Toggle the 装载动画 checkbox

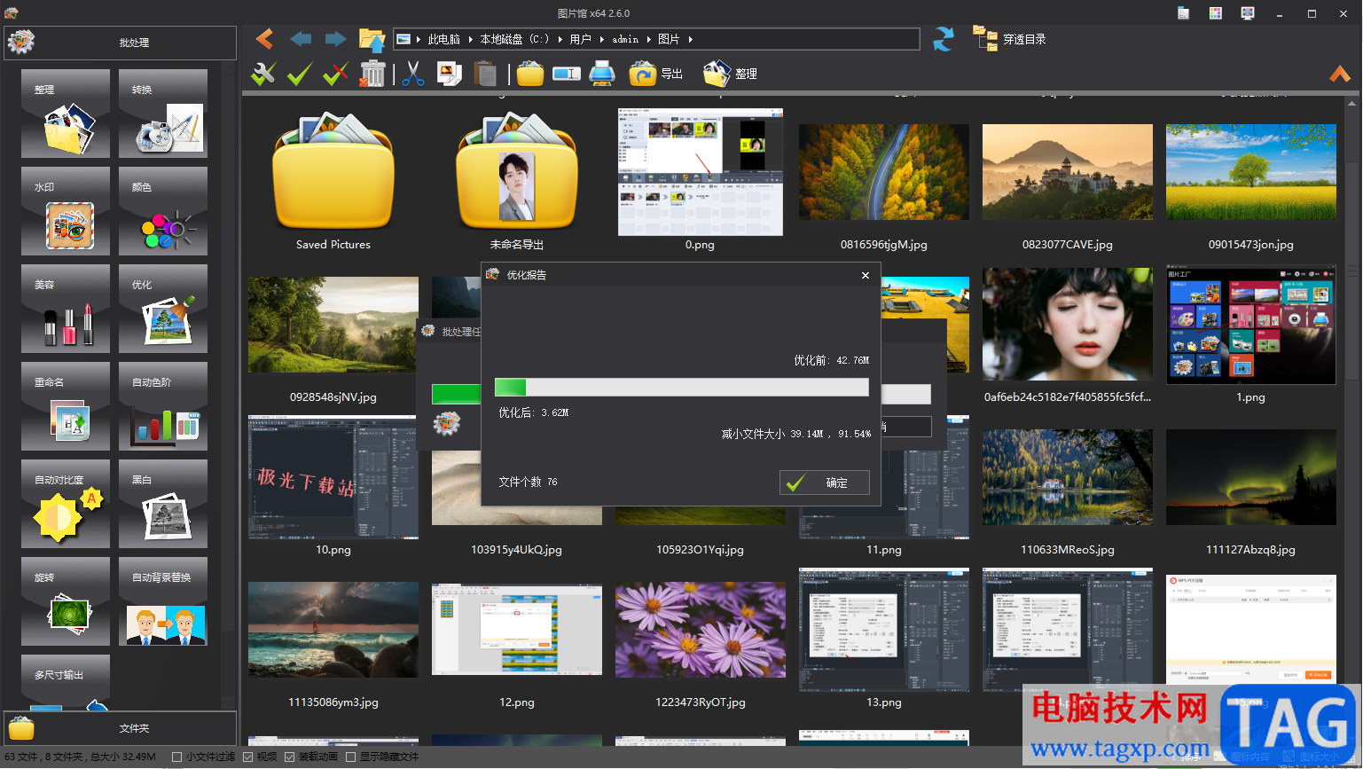tap(289, 757)
